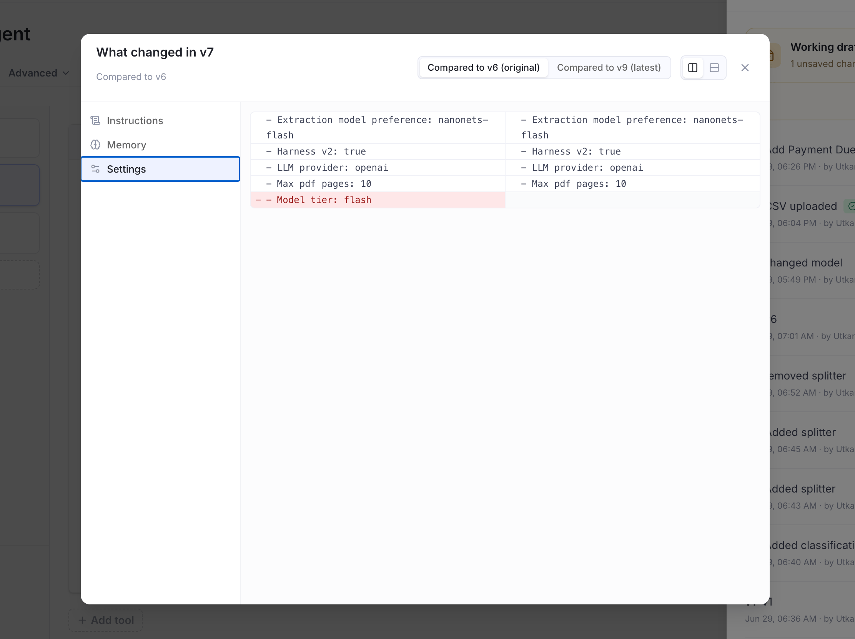Open the Working draft entry in history
The width and height of the screenshot is (855, 639).
812,55
